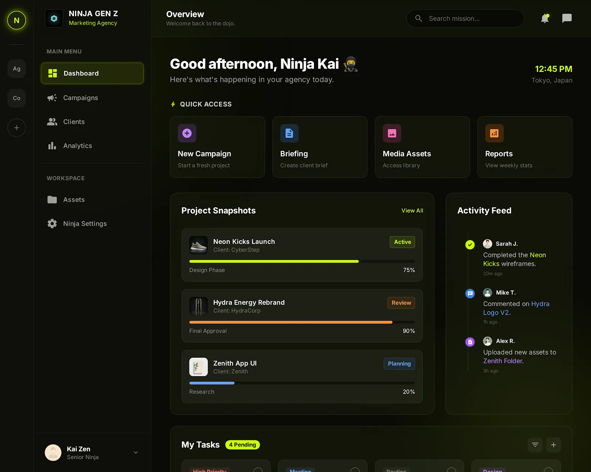Select the Ag workspace in the left rail
591x472 pixels.
(16, 69)
